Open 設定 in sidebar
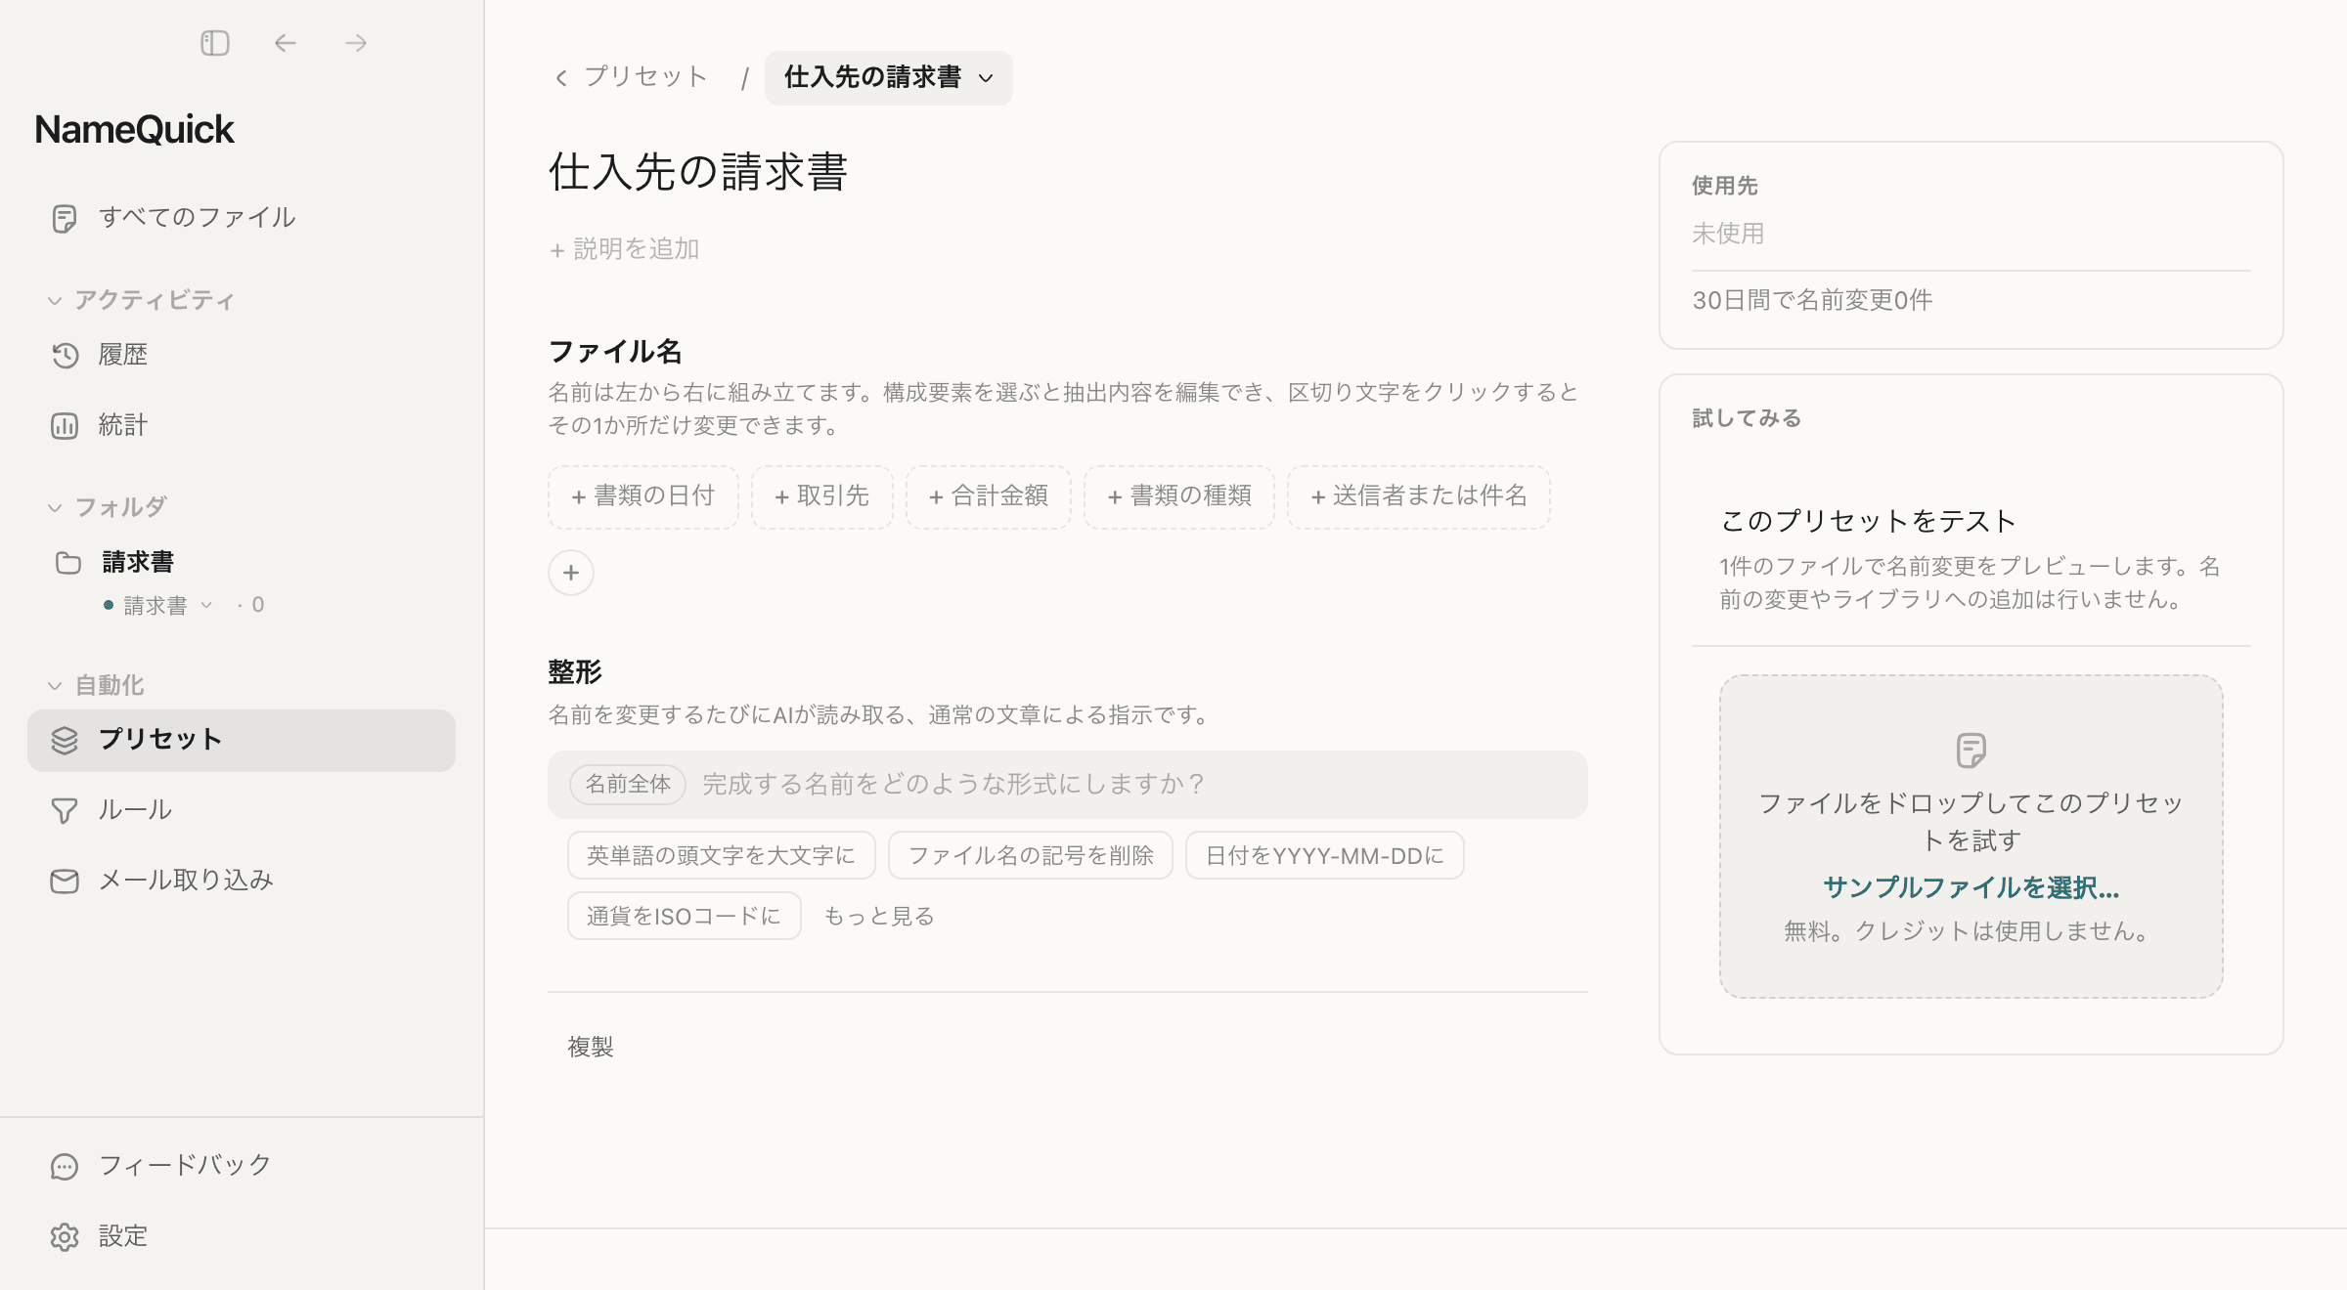Image resolution: width=2347 pixels, height=1290 pixels. (x=242, y=1236)
